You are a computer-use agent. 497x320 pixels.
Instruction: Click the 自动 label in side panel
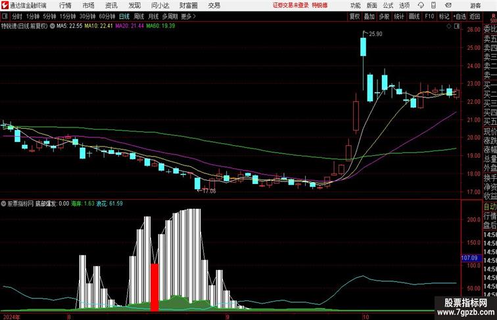point(490,206)
